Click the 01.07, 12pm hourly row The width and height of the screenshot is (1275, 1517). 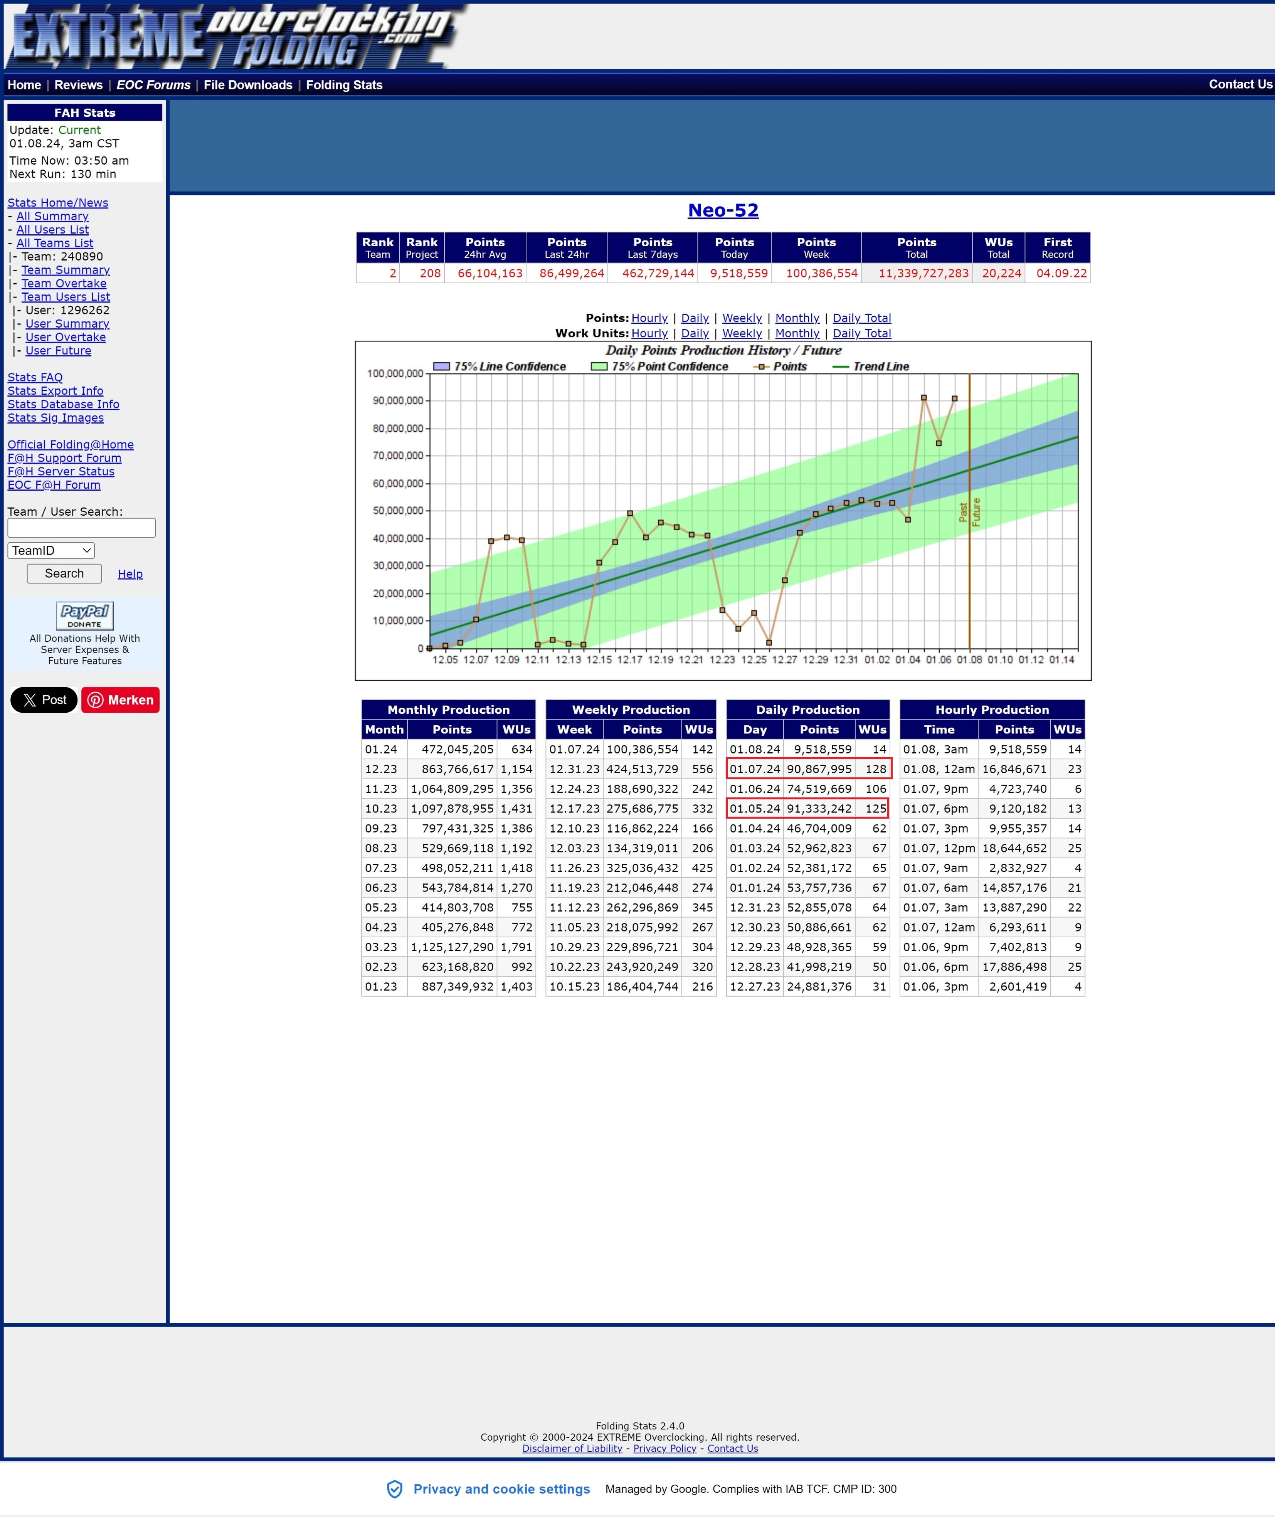[x=992, y=848]
